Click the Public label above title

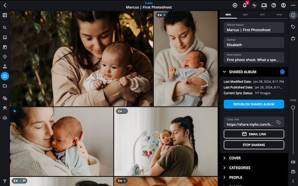point(149,3)
